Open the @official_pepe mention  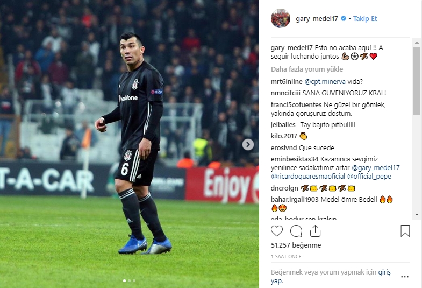click(x=369, y=177)
